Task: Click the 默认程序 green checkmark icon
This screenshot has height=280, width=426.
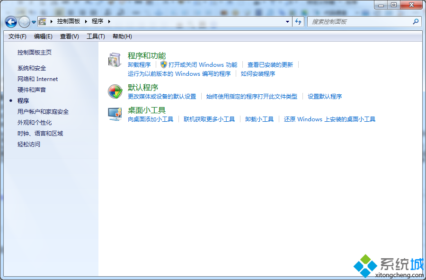Action: point(115,91)
